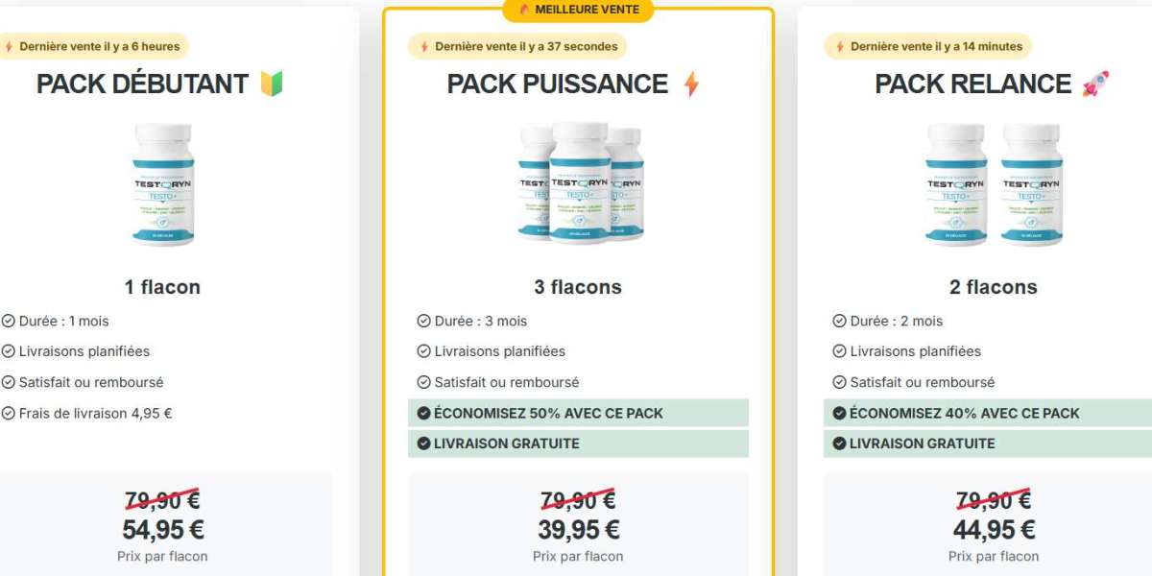Select the single bottle image of Pack Débutant

click(x=163, y=184)
